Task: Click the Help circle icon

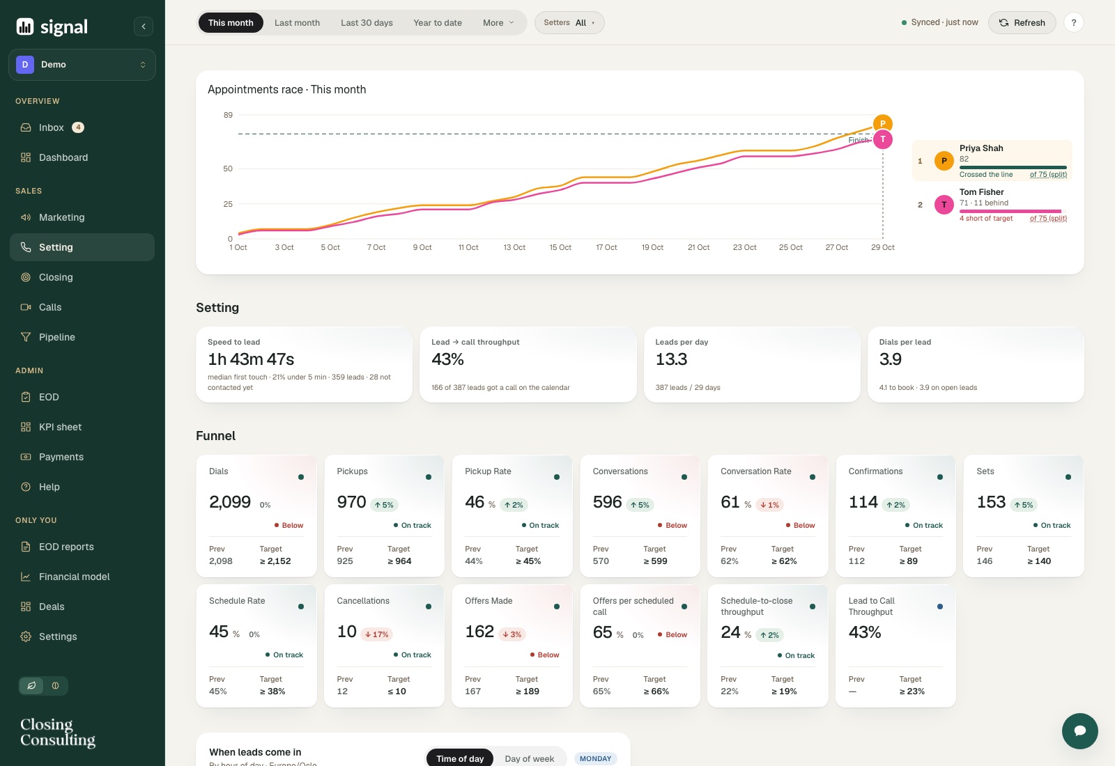Action: [x=26, y=487]
